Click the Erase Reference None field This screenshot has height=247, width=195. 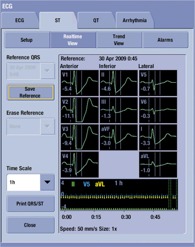pyautogui.click(x=23, y=126)
